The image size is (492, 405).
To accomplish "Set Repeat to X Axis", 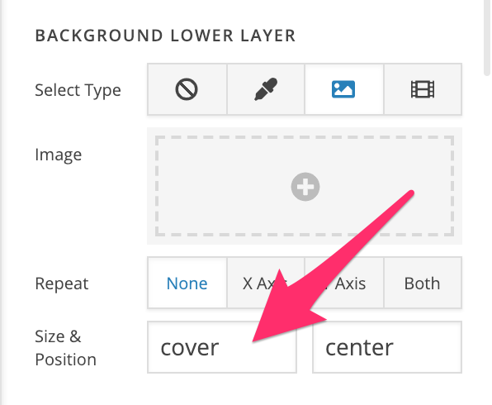I will click(x=266, y=283).
